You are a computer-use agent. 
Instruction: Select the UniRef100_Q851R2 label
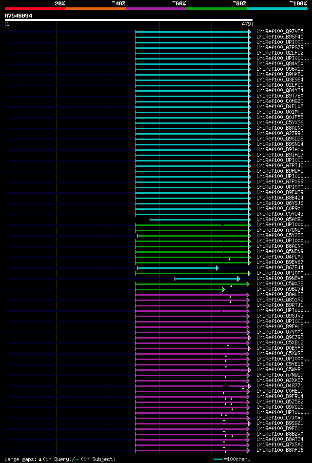pos(280,300)
